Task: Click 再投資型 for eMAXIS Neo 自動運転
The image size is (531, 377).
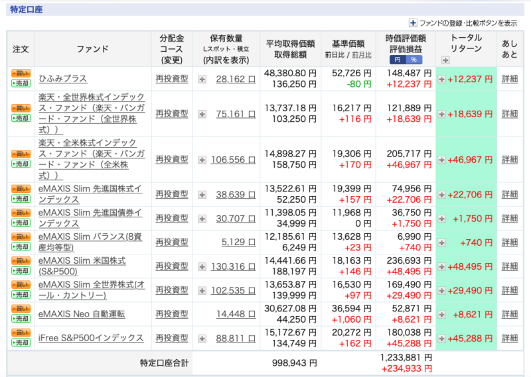Action: pos(172,314)
